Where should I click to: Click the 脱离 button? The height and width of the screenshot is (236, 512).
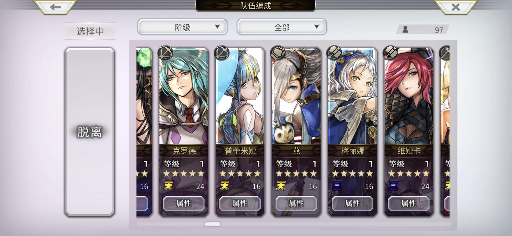pos(90,132)
